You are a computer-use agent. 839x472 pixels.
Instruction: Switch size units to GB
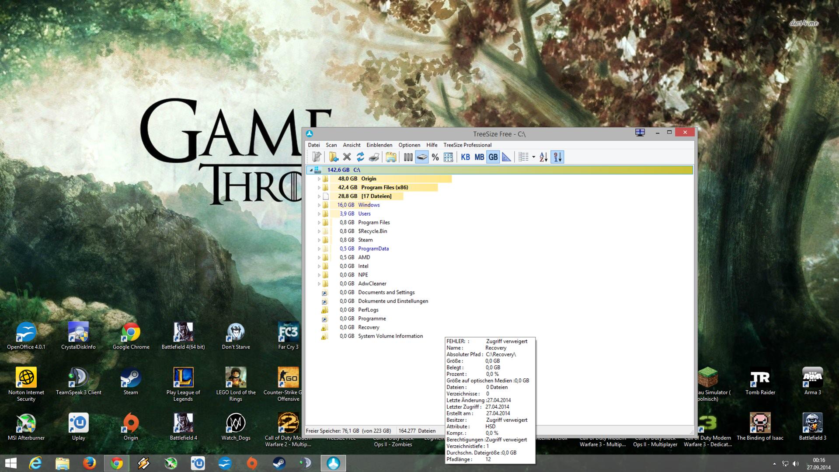tap(493, 157)
